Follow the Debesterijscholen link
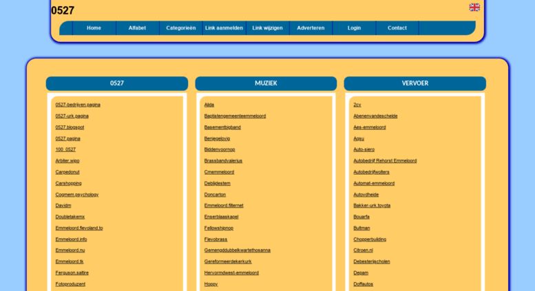Viewport: 535px width, 291px height. [x=372, y=261]
